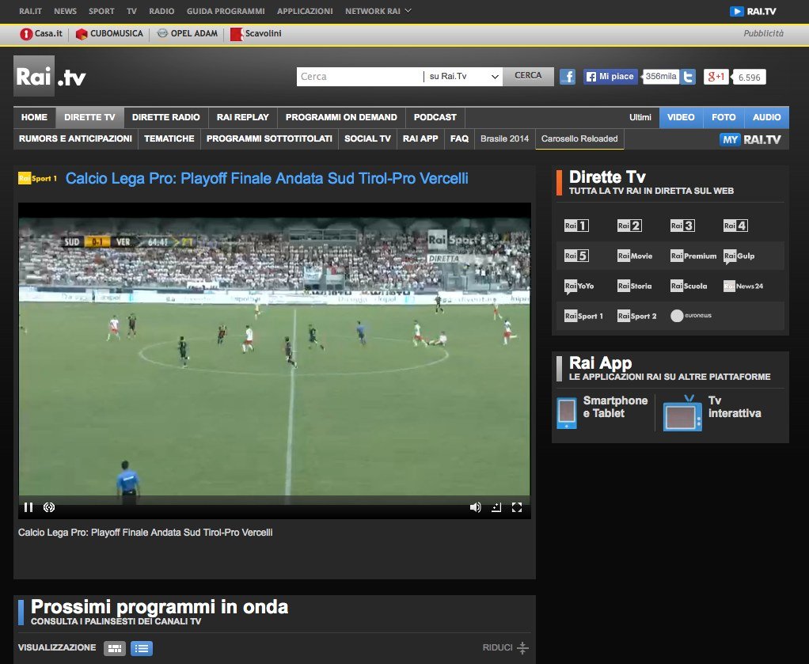This screenshot has height=664, width=809.
Task: Click the top-right RAI.TV link
Action: pyautogui.click(x=753, y=11)
